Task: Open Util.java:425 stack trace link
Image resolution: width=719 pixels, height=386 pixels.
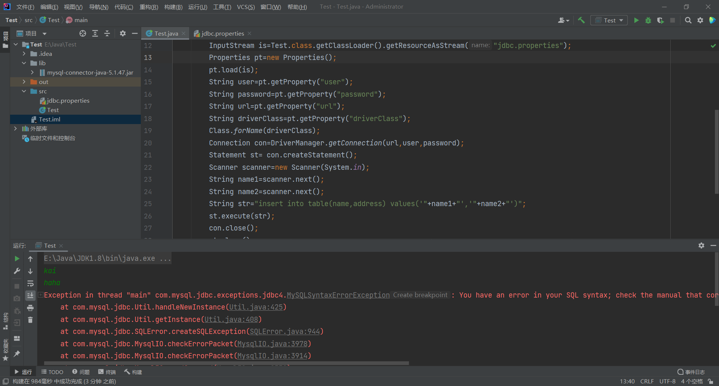Action: (x=256, y=307)
